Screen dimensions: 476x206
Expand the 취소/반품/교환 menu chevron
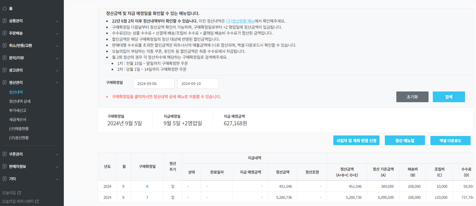point(57,46)
